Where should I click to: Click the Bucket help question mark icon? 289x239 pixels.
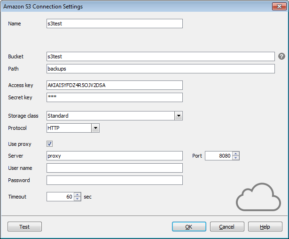click(x=281, y=56)
